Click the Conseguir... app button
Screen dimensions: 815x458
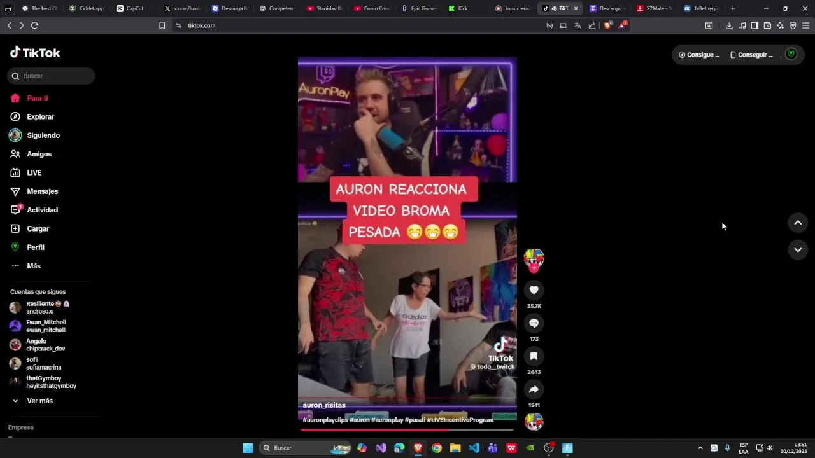(x=751, y=55)
